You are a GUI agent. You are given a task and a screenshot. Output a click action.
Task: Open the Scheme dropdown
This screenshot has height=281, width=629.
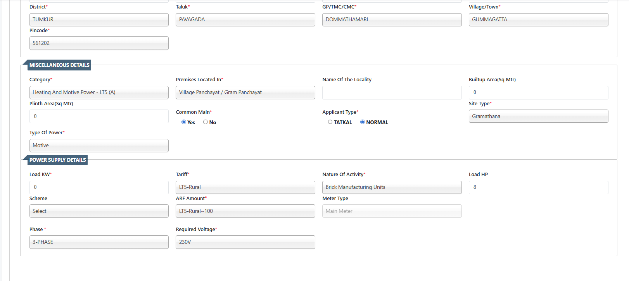(99, 211)
